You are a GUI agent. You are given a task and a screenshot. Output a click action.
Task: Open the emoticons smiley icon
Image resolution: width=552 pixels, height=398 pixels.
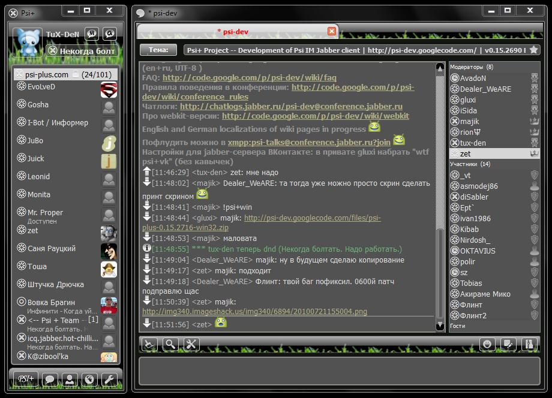(487, 344)
